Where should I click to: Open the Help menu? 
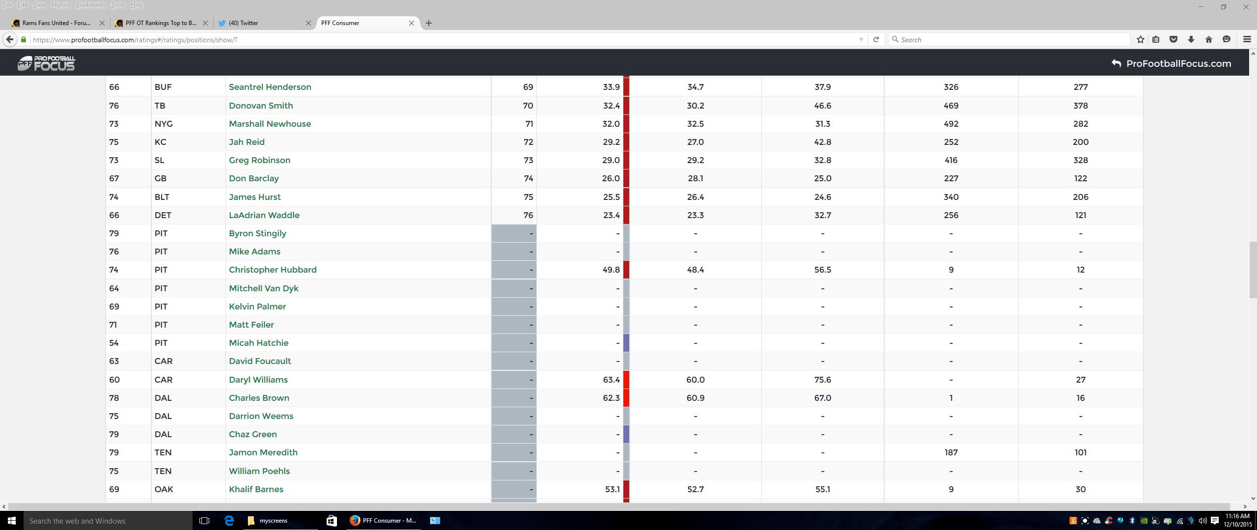(137, 5)
